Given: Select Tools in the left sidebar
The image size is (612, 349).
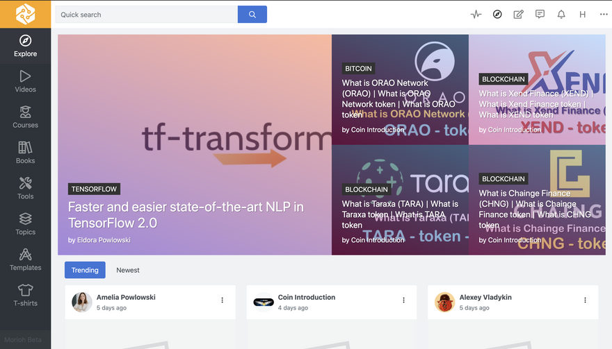Looking at the screenshot, I should [x=25, y=188].
